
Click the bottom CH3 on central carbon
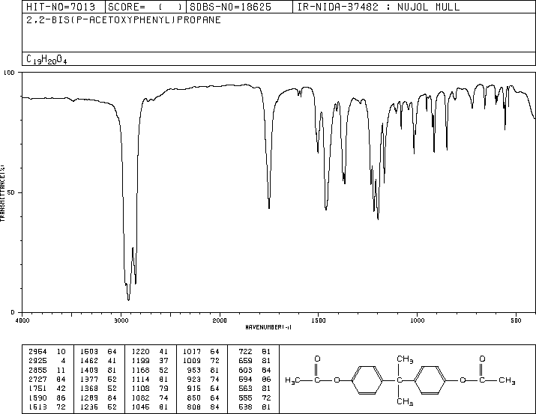tap(405, 402)
